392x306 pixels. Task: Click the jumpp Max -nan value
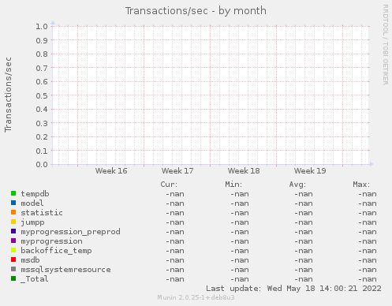(368, 222)
